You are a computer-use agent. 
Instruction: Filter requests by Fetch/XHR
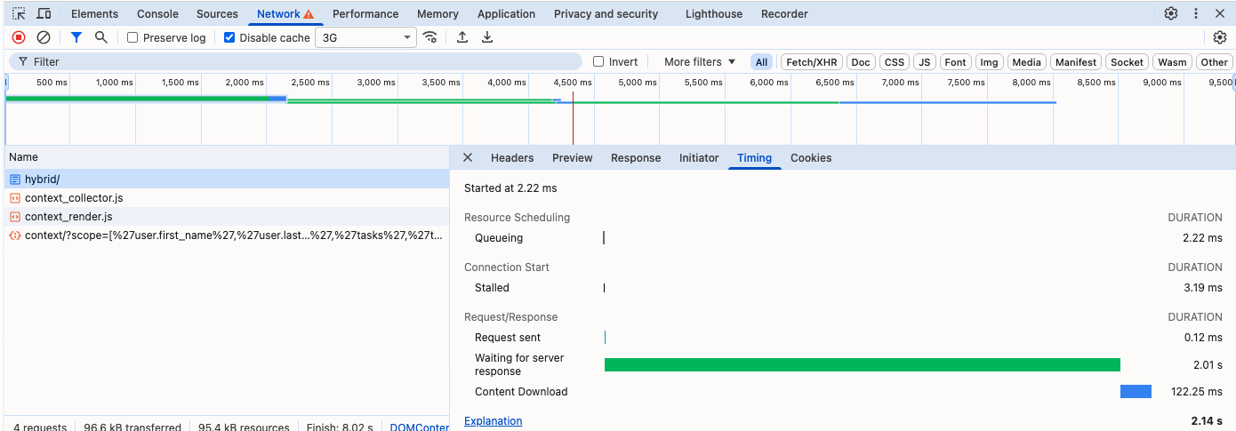(x=811, y=62)
